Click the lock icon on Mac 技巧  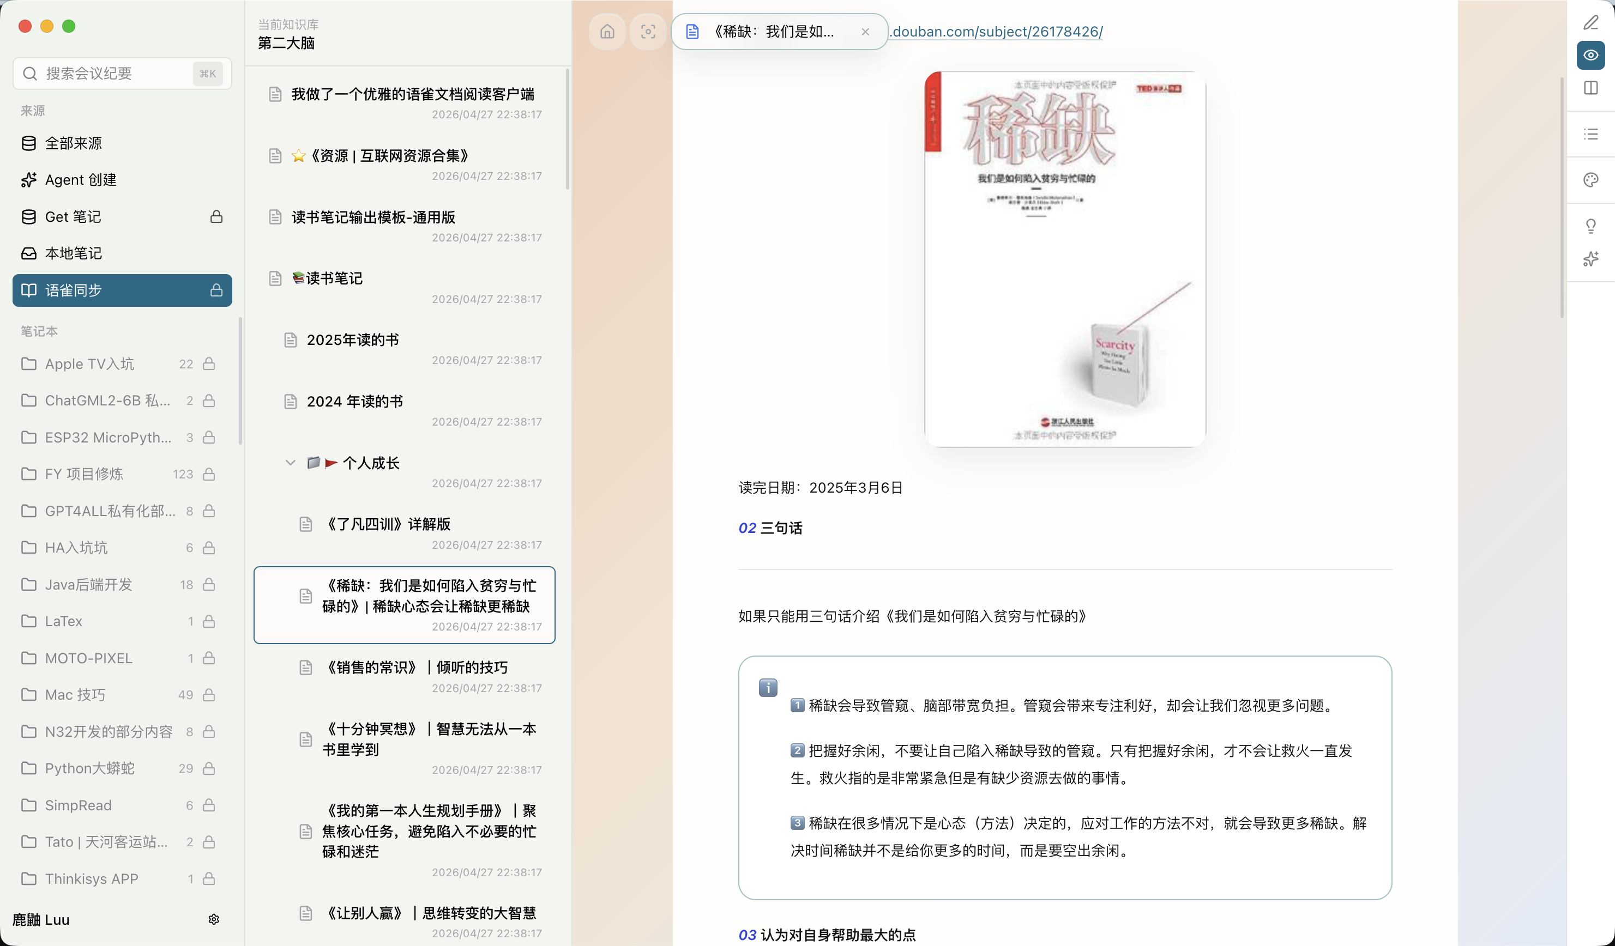209,695
